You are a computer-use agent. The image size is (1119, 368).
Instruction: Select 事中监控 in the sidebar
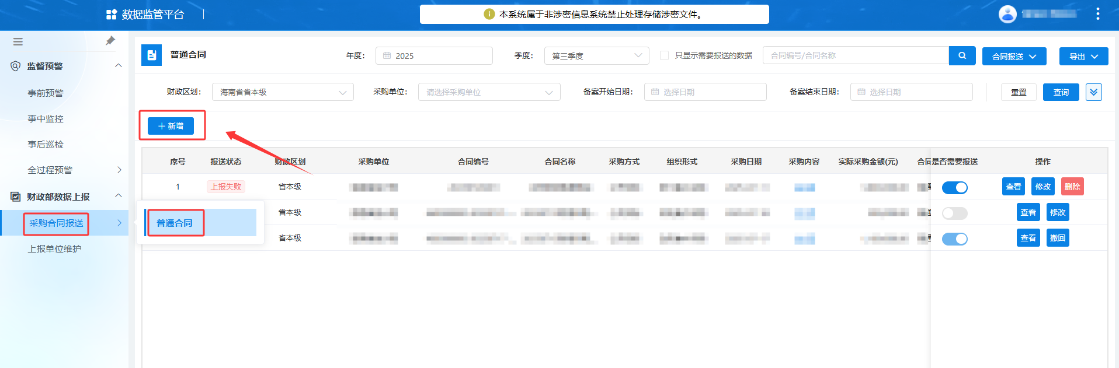pyautogui.click(x=46, y=119)
